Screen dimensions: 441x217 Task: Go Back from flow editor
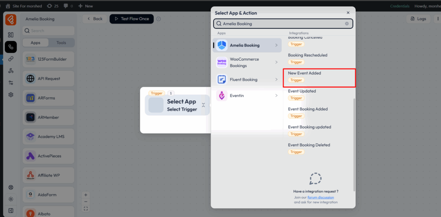95,19
